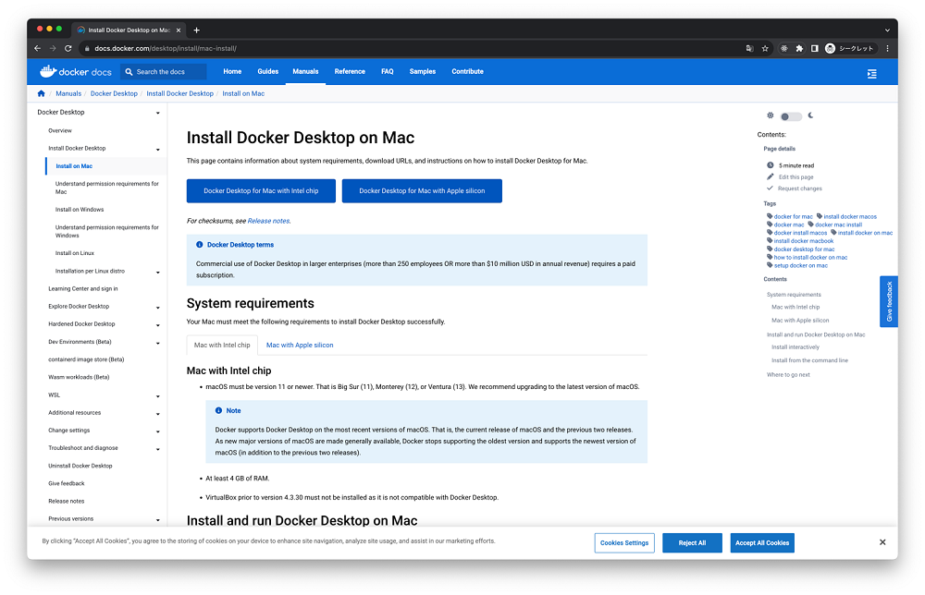The image size is (925, 595).
Task: Expand Troubleshoot and diagnose in the sidebar
Action: [158, 448]
